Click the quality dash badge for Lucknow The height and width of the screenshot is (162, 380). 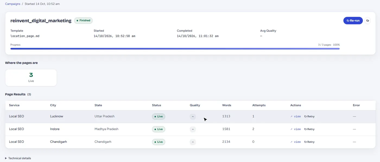193,116
